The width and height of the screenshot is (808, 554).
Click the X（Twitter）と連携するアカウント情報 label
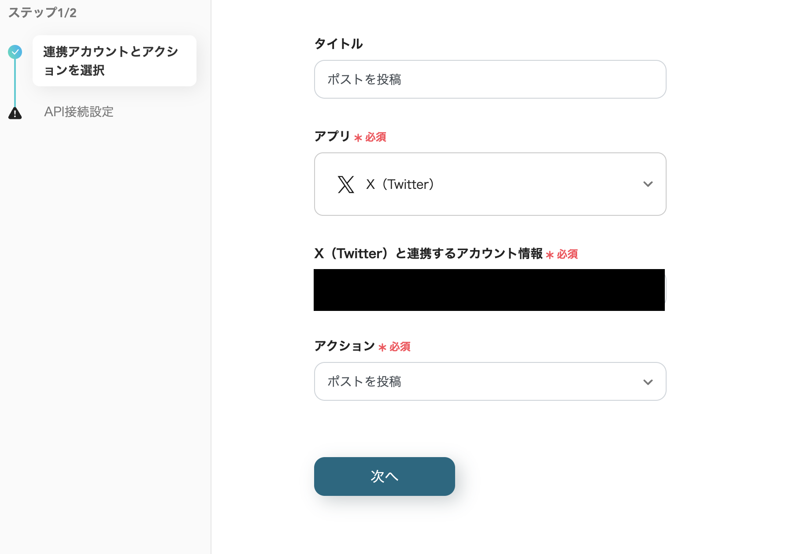[x=428, y=254]
